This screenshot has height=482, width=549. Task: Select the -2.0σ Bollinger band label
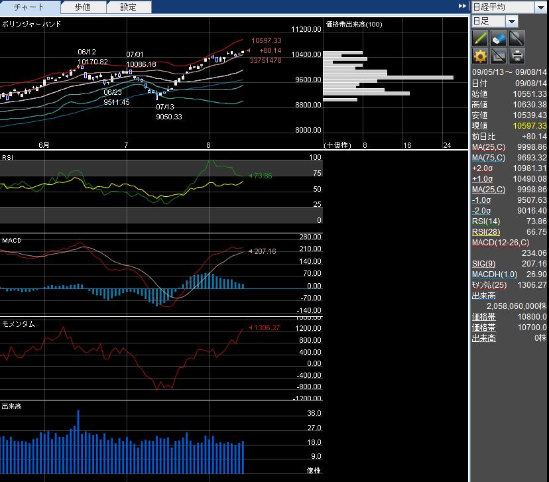point(481,211)
